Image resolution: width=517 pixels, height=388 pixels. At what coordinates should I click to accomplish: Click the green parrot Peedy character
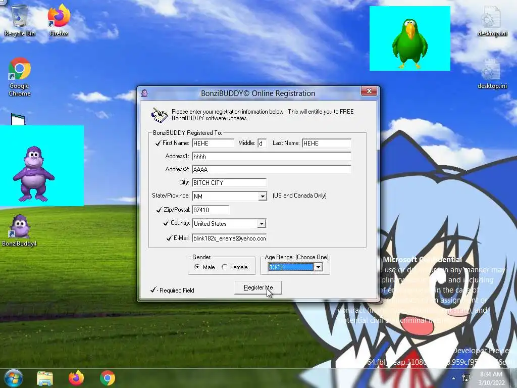409,43
